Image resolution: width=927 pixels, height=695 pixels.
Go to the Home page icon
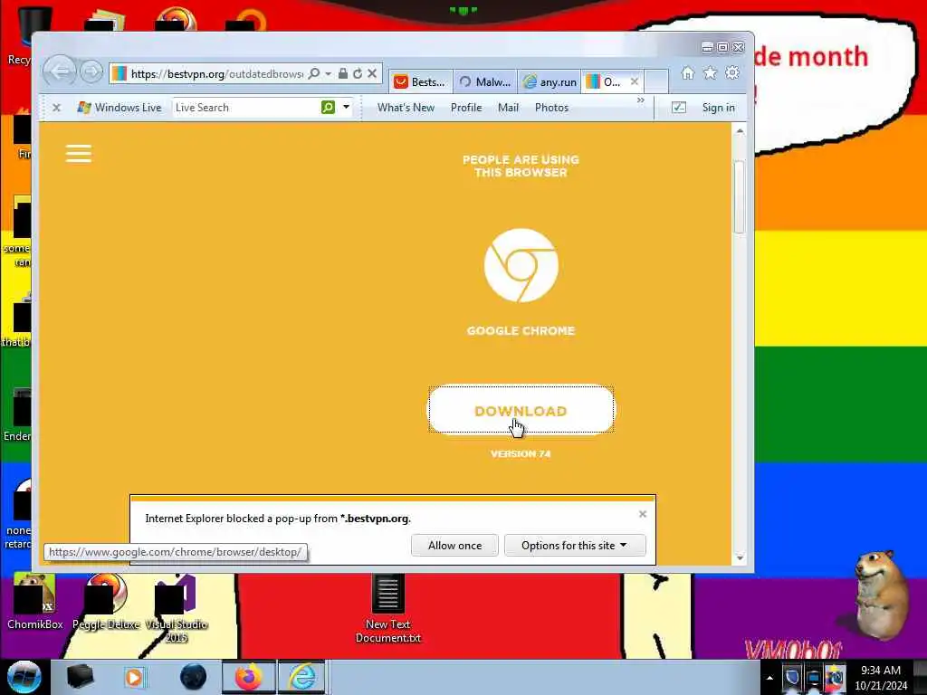[688, 72]
